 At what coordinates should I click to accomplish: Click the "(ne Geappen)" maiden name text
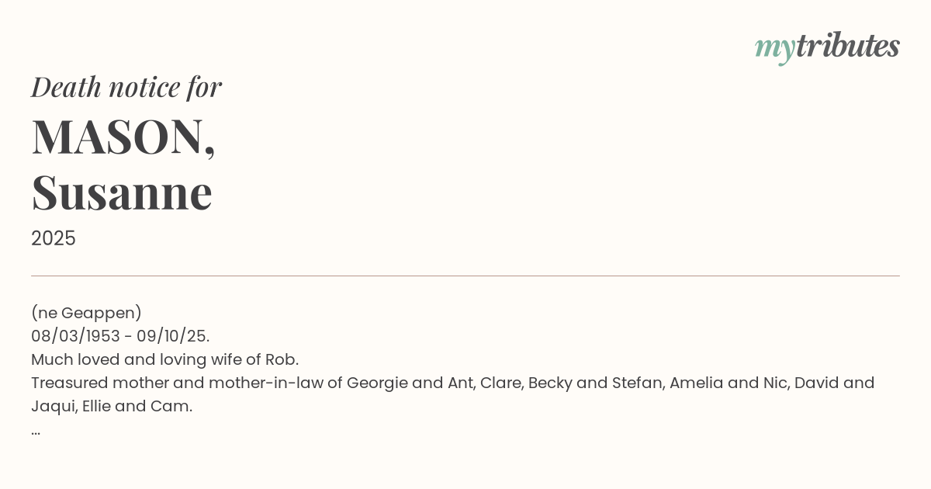pyautogui.click(x=86, y=313)
